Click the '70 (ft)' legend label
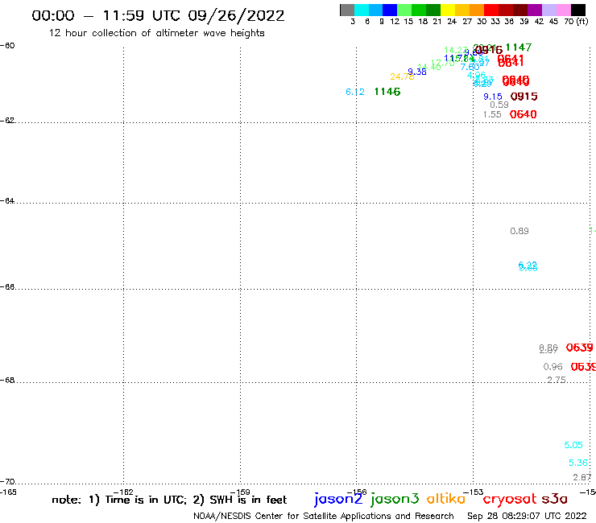The image size is (596, 523). point(576,22)
